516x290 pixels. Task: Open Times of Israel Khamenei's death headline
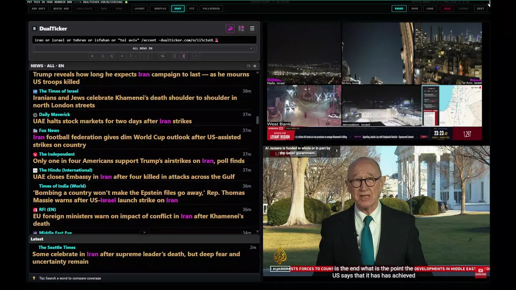coord(135,101)
